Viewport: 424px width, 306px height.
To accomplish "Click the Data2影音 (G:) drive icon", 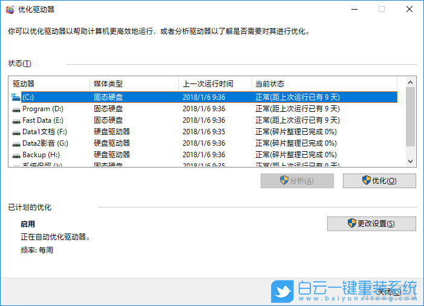I will 16,144.
